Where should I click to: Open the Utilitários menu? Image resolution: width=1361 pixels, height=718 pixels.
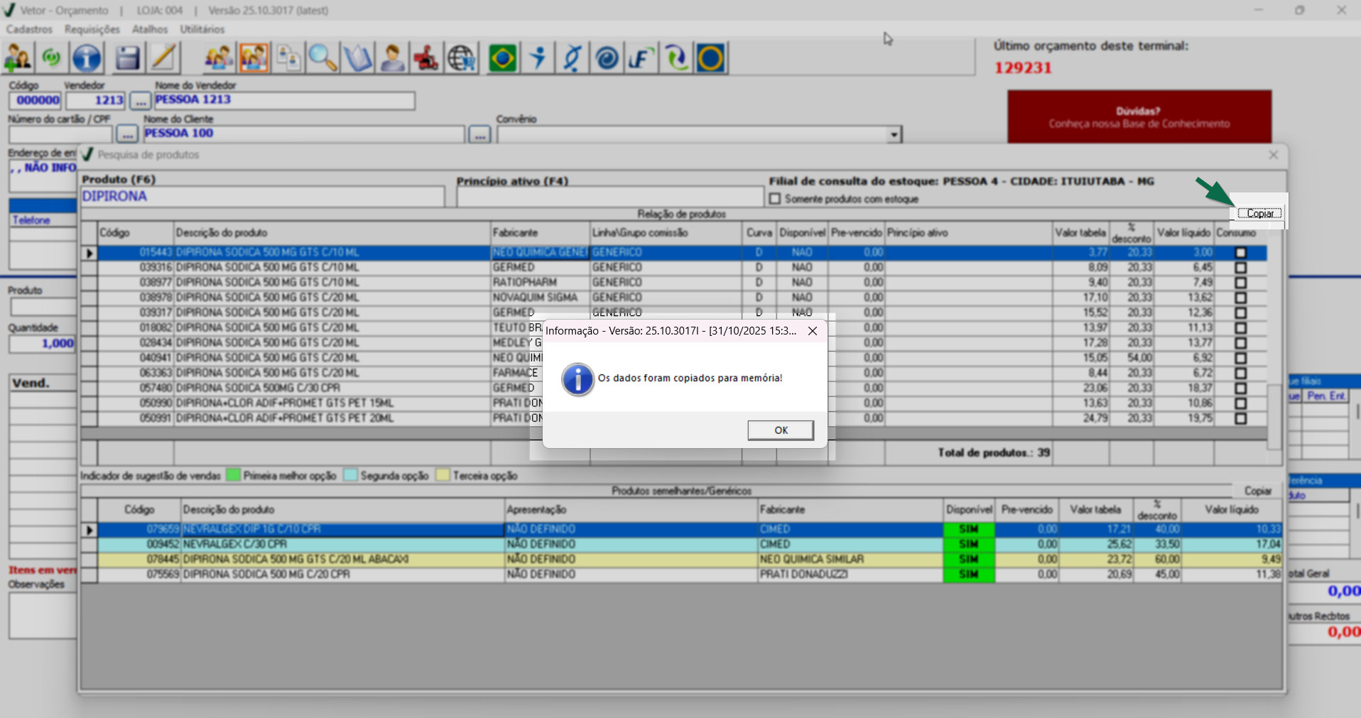(202, 29)
